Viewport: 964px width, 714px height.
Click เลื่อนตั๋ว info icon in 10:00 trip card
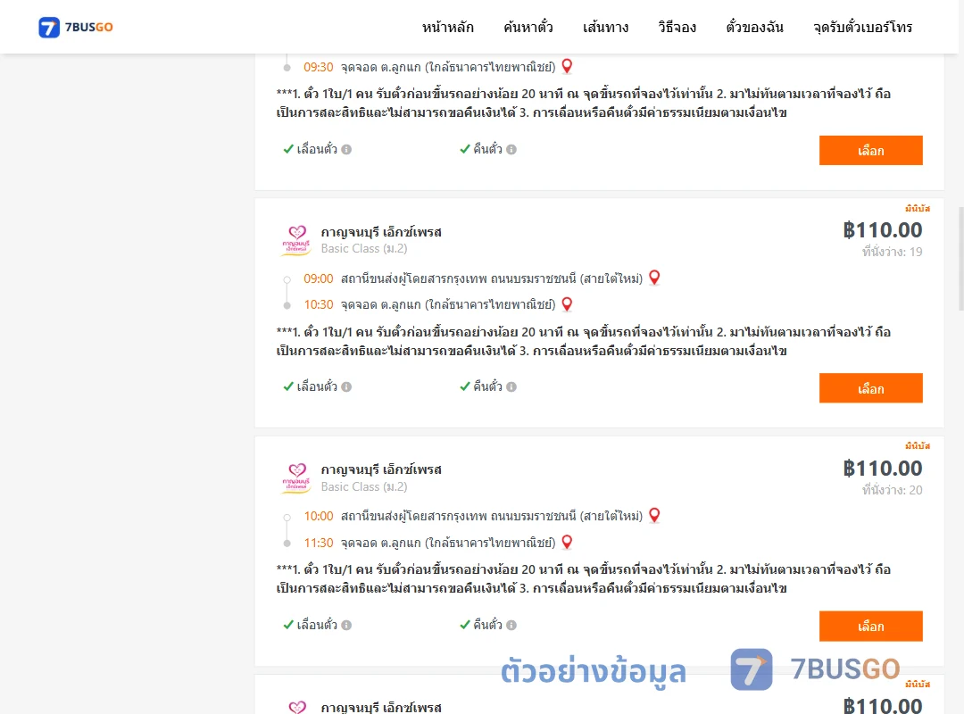point(346,625)
